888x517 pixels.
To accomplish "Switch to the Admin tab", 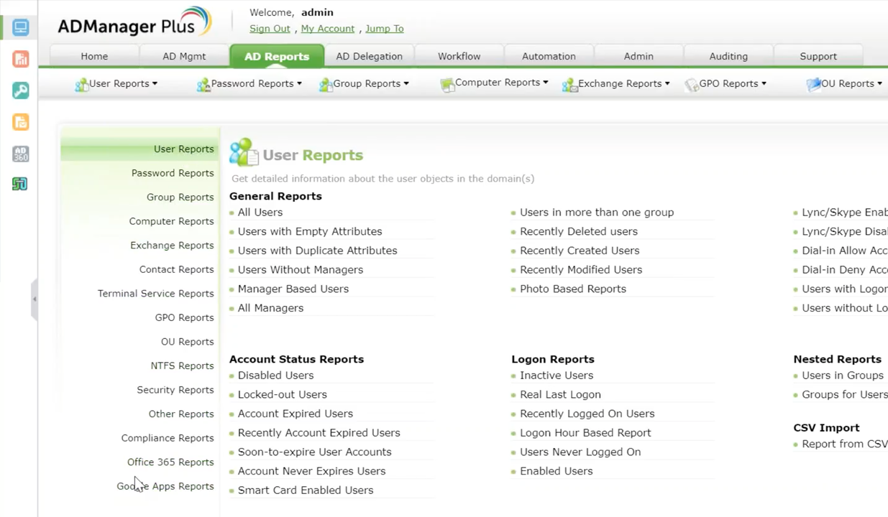I will click(638, 56).
